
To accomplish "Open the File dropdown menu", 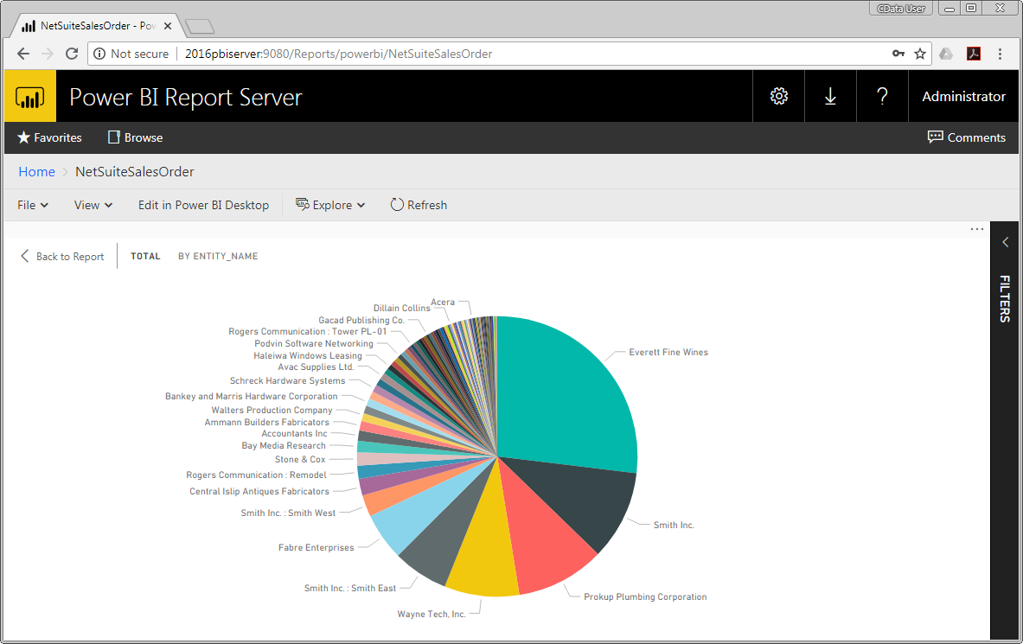I will 33,205.
